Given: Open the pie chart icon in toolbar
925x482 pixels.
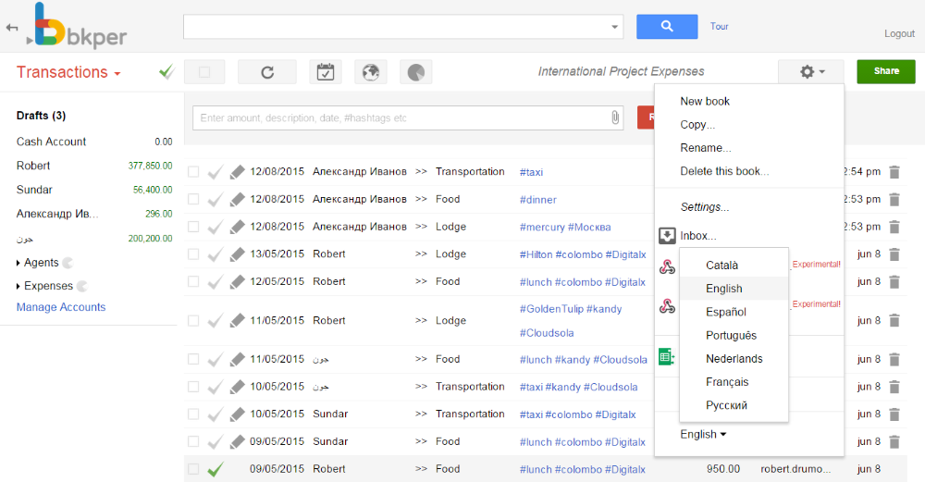Looking at the screenshot, I should (x=416, y=72).
